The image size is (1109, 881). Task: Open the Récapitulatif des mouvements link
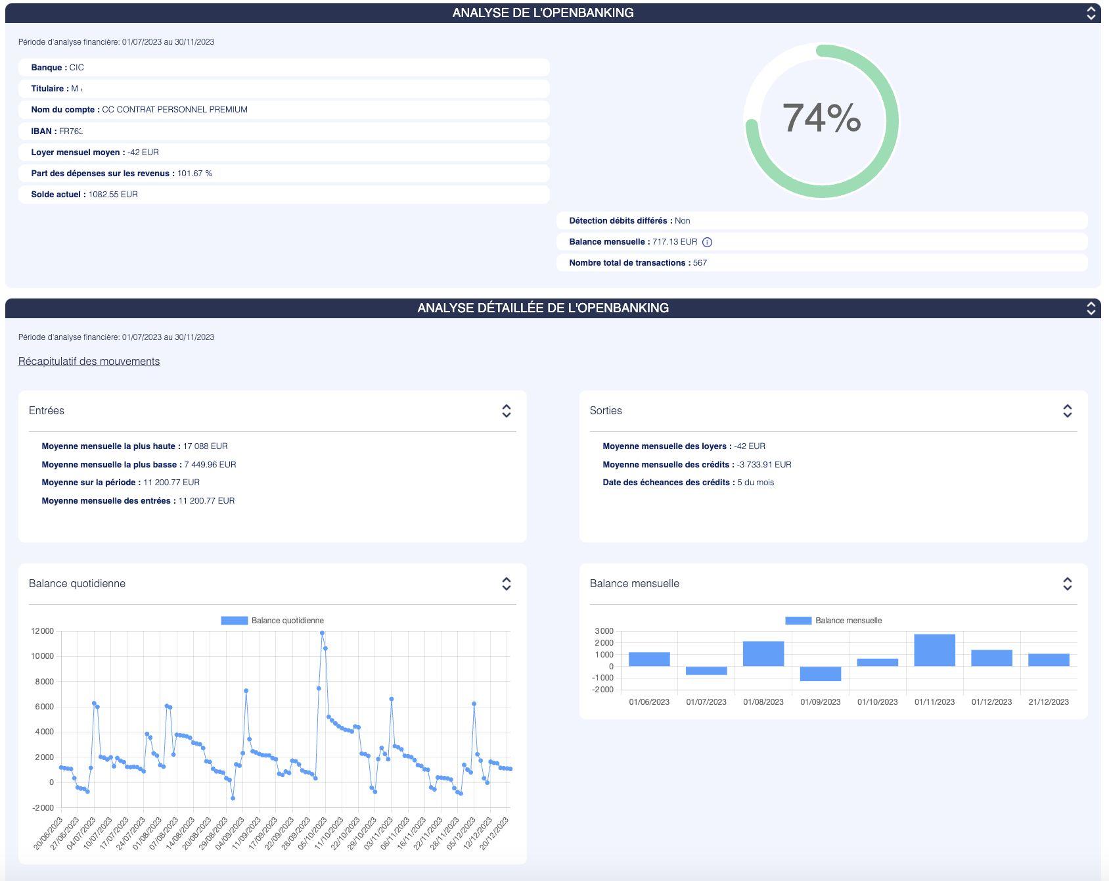pos(89,362)
